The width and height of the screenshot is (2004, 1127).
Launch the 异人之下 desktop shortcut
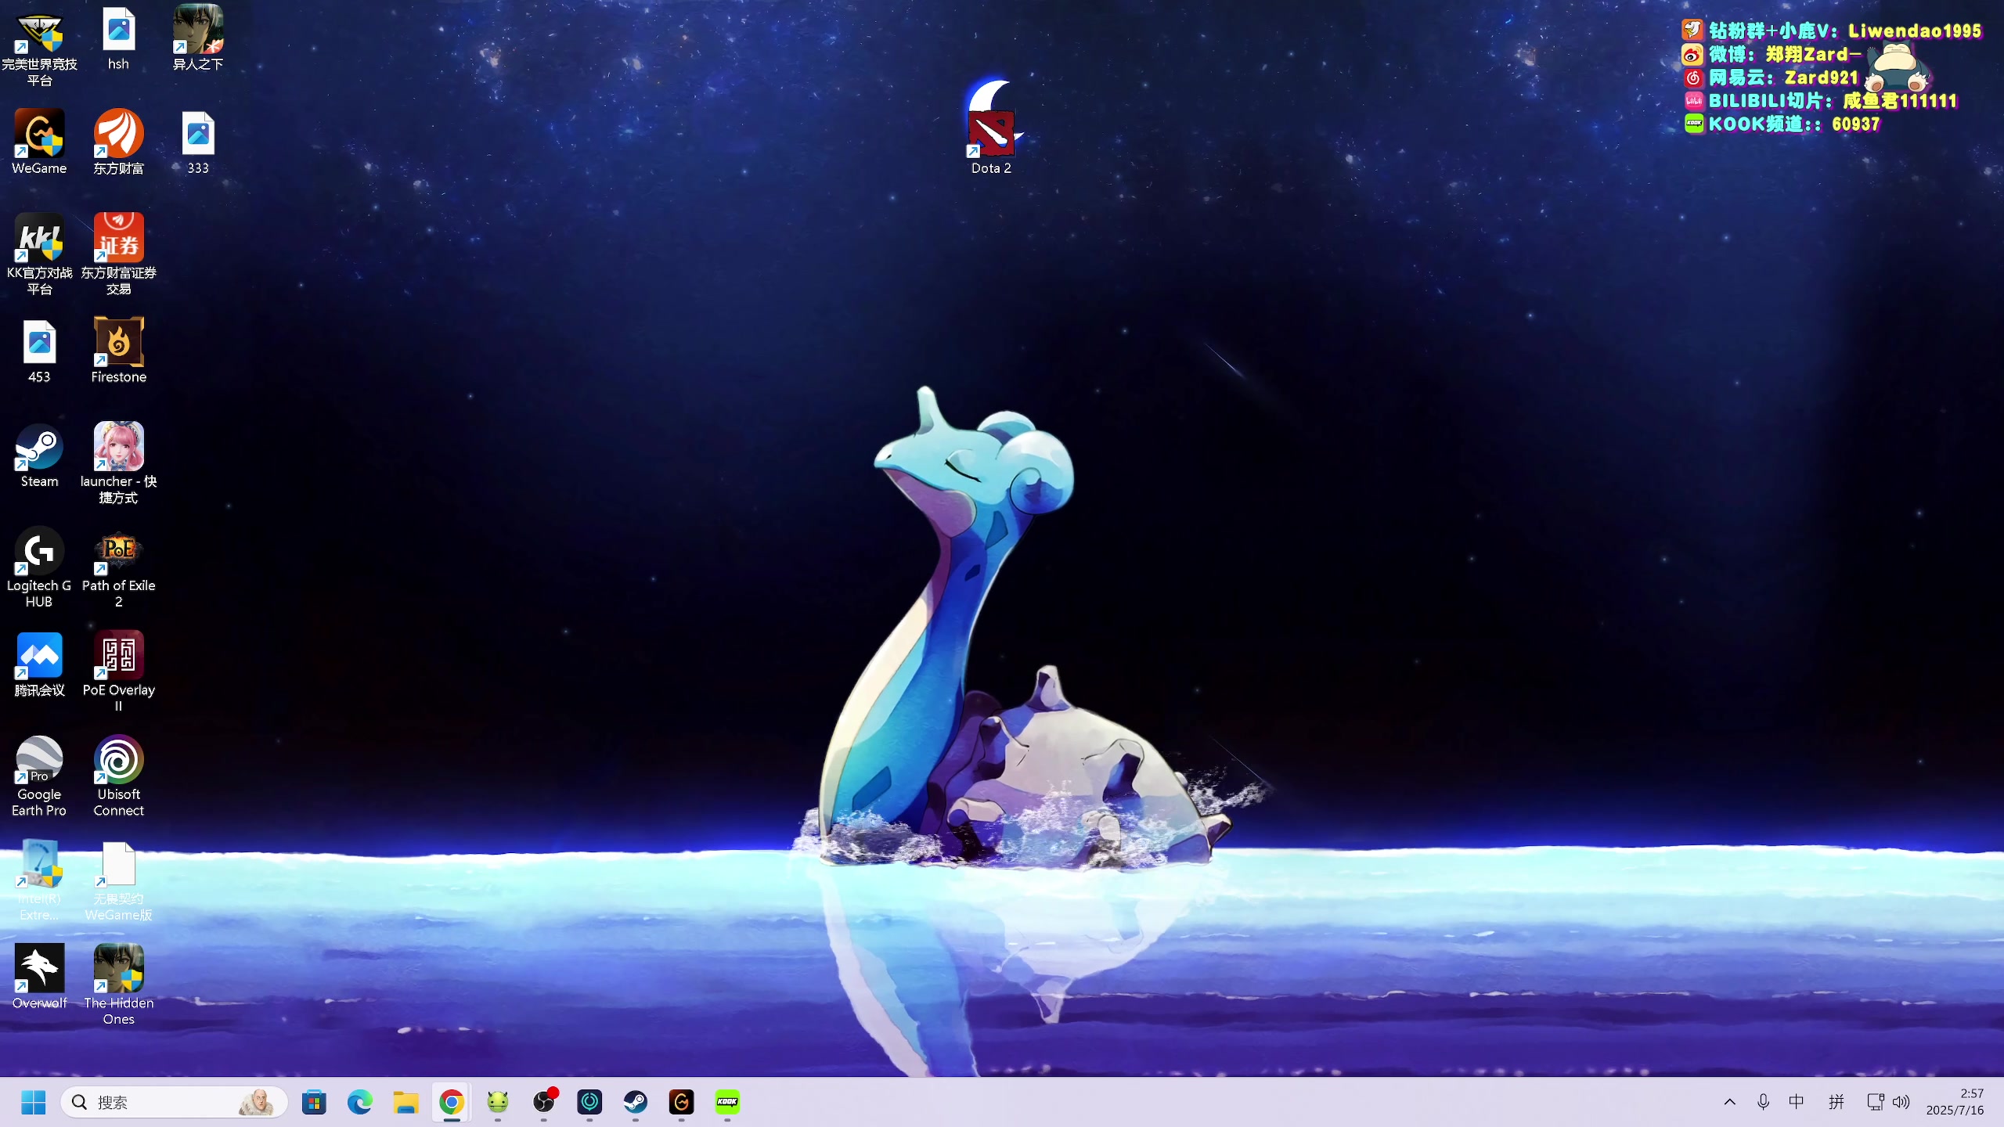click(198, 39)
